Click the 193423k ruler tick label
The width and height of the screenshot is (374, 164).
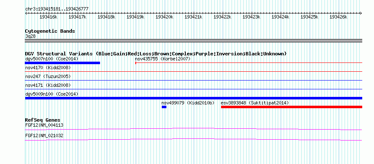pos(251,17)
